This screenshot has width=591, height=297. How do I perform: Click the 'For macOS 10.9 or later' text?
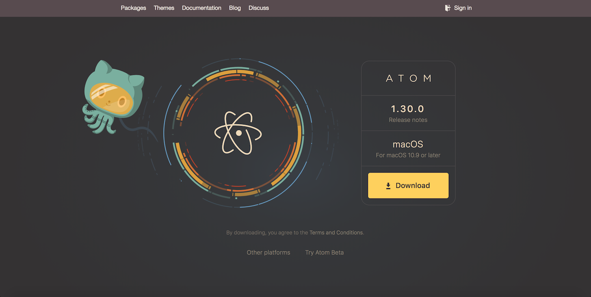(x=408, y=155)
